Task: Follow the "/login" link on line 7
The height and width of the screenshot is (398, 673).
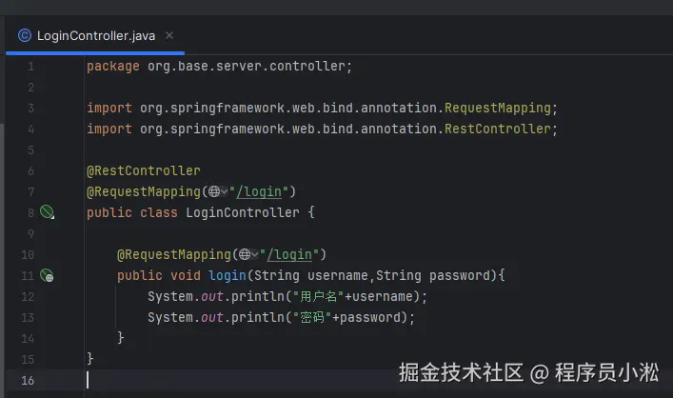Action: 264,191
